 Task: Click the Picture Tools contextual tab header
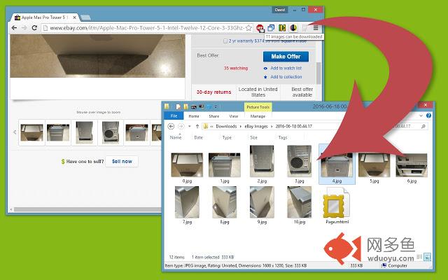pyautogui.click(x=258, y=107)
